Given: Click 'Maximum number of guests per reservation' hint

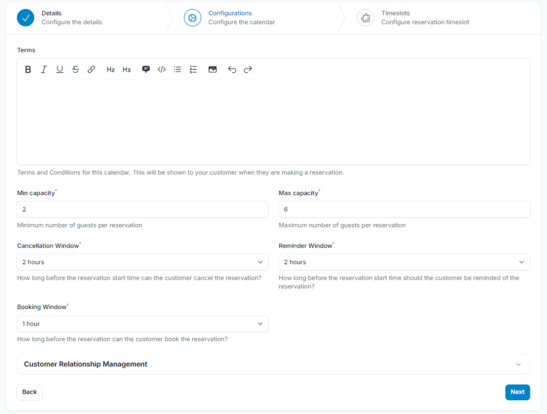Looking at the screenshot, I should 342,225.
